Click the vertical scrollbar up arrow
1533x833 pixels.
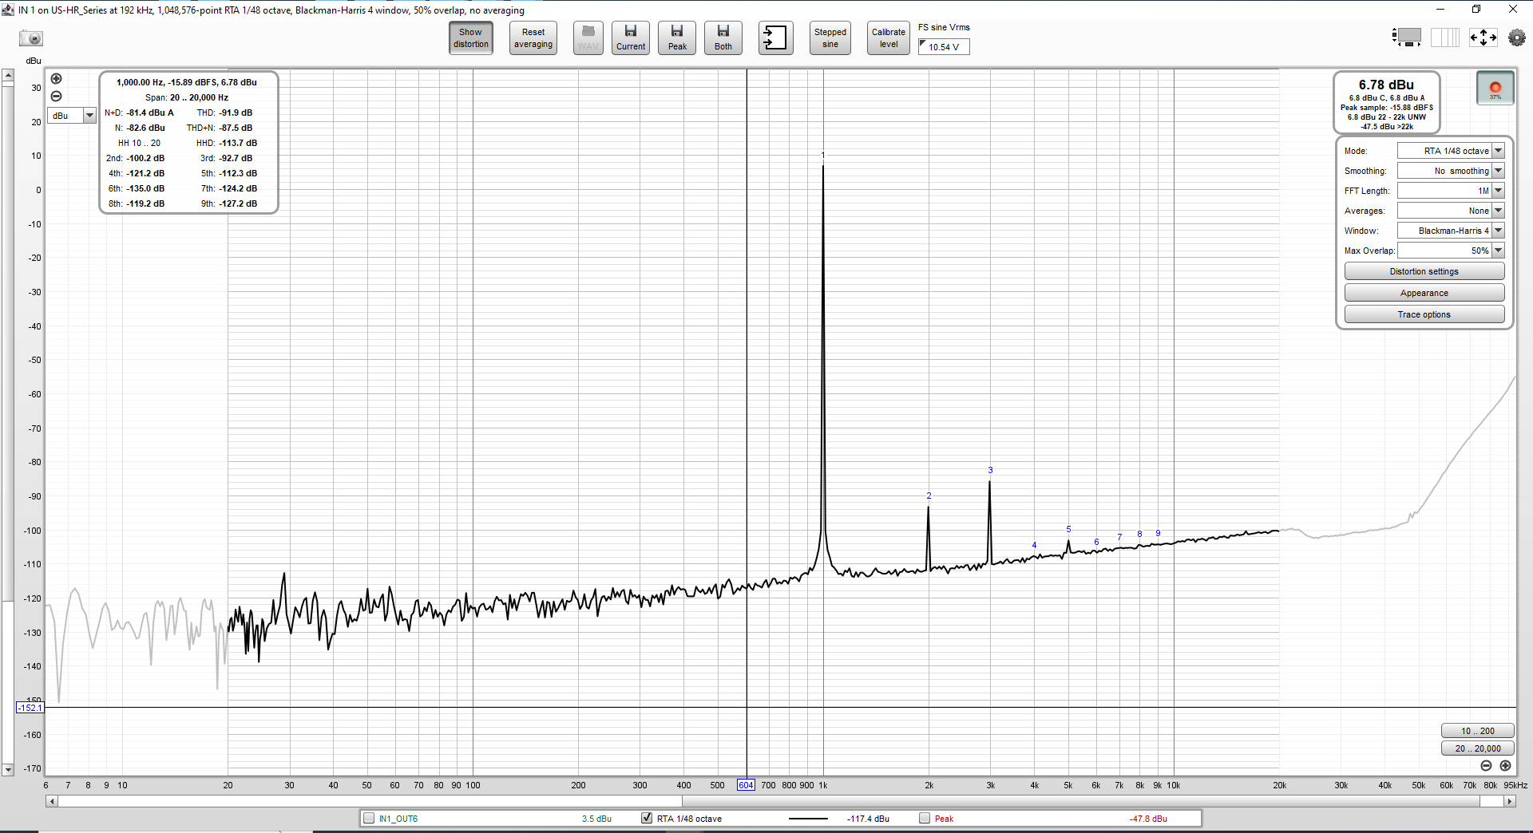(8, 76)
